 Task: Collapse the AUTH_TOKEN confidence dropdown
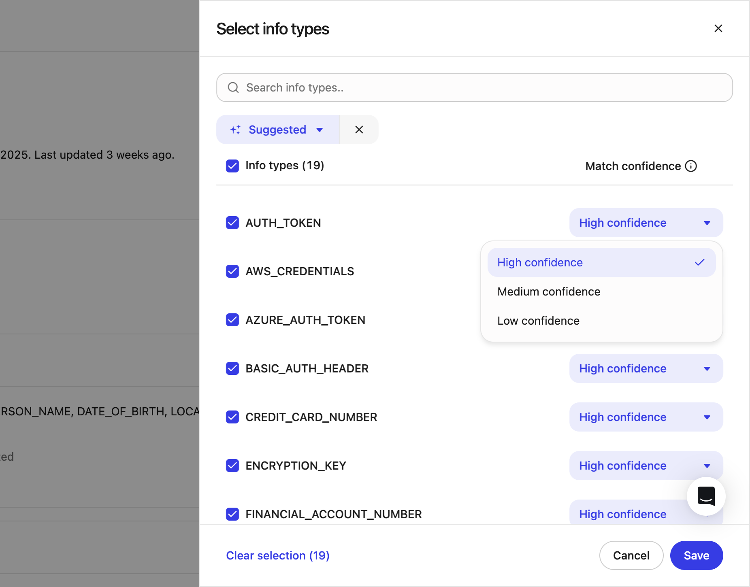click(646, 223)
